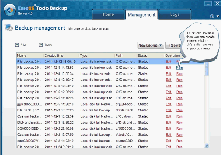Select the row created 2011-12-12 18:00:16
Viewport: 221px width, 155px height.
tap(110, 62)
